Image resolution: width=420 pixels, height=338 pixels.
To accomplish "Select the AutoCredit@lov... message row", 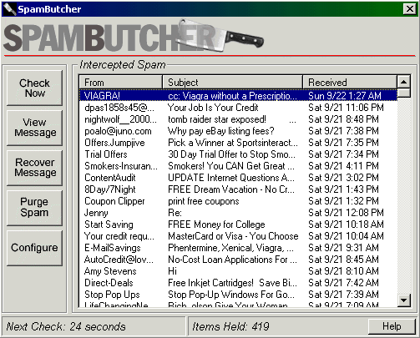I will pos(238,260).
